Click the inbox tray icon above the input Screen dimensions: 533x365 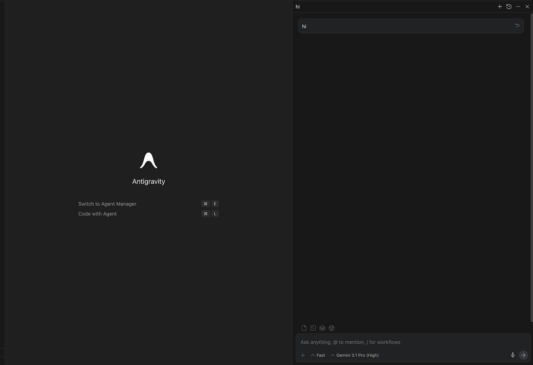322,328
